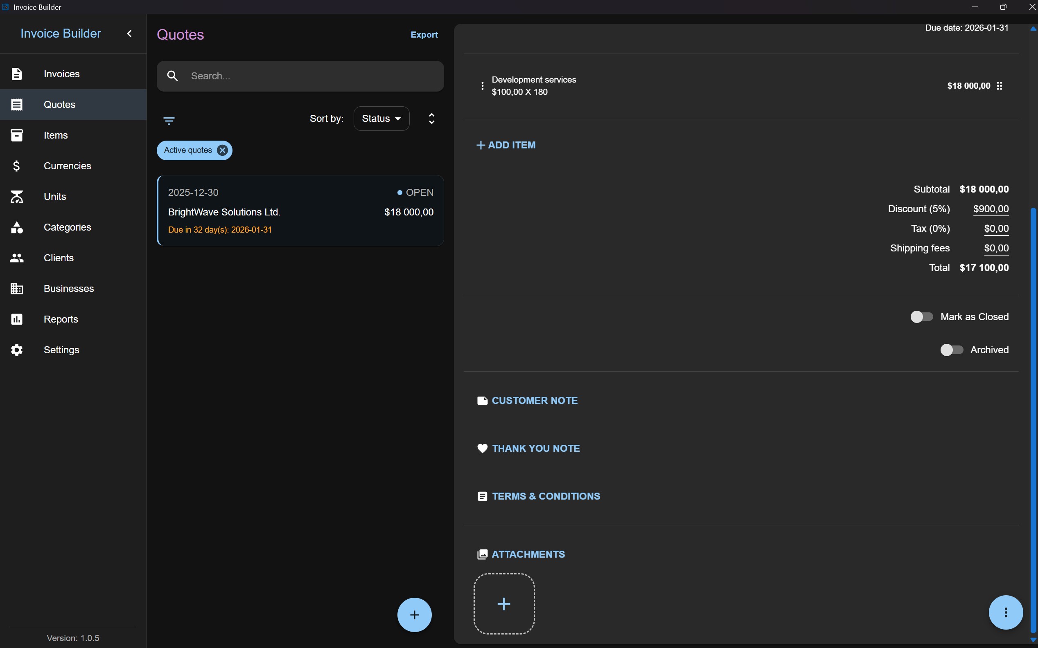
Task: Click the filter list icon
Action: tap(169, 121)
